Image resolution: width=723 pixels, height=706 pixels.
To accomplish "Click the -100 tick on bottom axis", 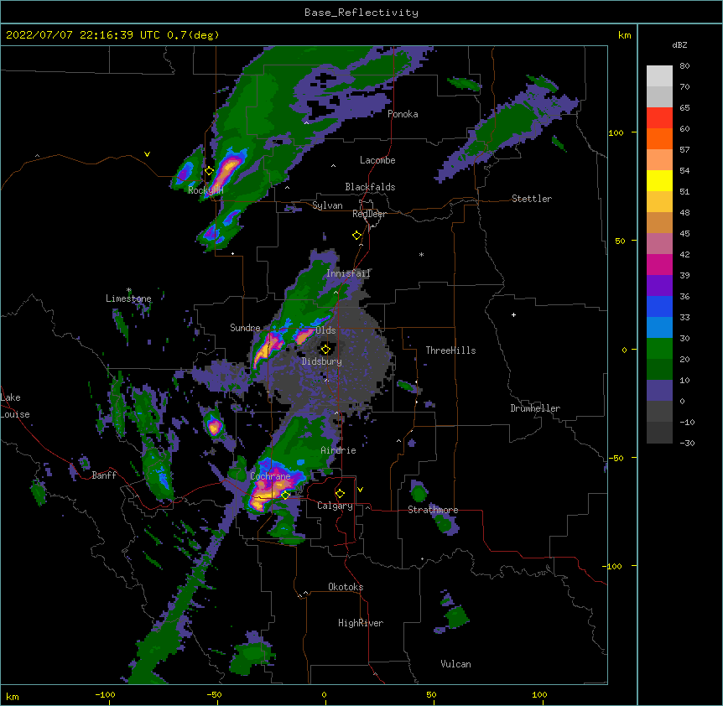I will [105, 695].
